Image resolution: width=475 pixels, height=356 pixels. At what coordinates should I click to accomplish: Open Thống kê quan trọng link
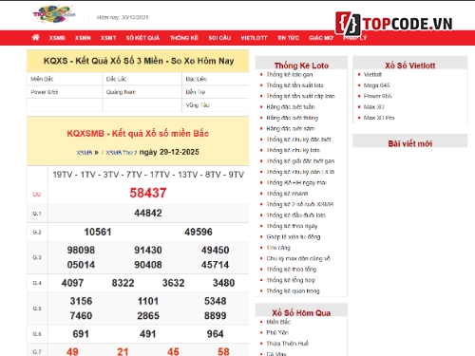293,290
